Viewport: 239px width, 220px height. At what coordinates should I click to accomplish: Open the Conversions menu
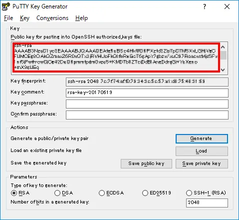pos(52,18)
